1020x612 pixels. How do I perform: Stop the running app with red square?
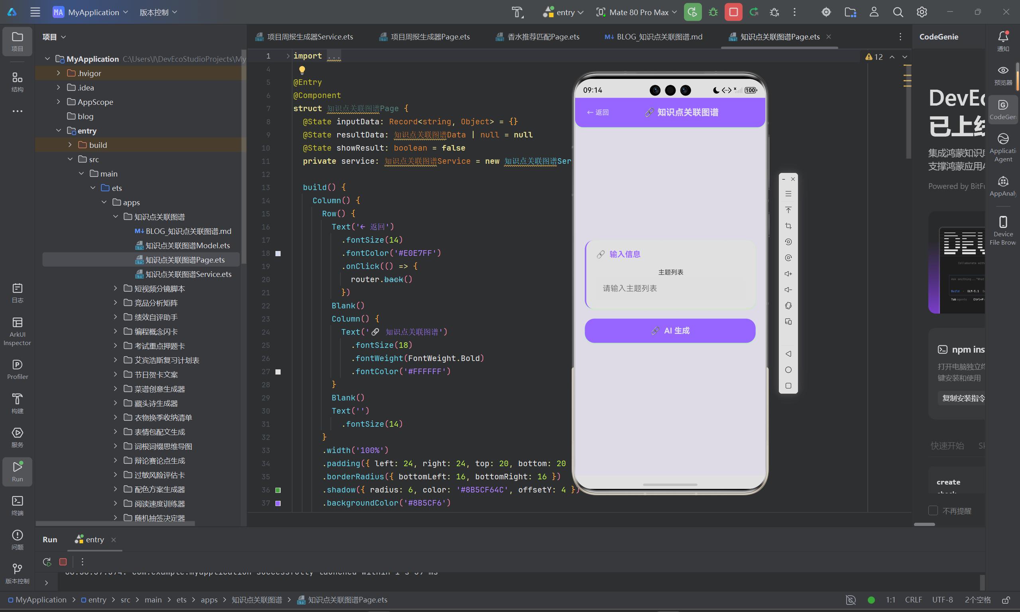pos(733,12)
